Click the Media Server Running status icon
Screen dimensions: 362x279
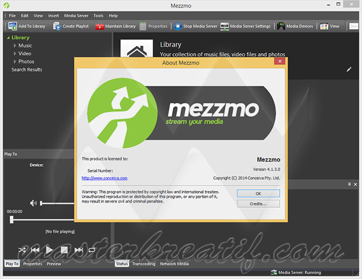[274, 273]
